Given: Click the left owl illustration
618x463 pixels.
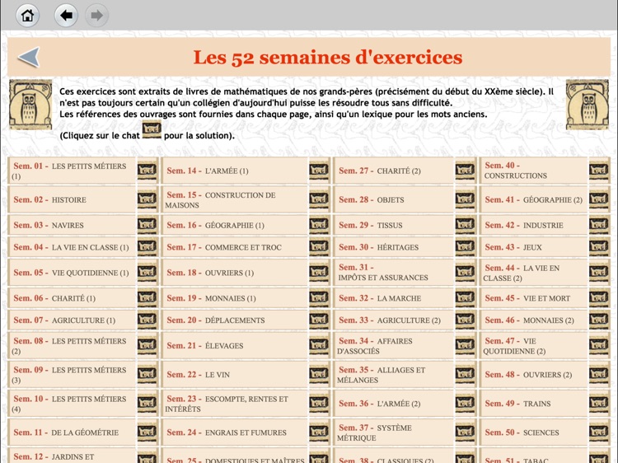Looking at the screenshot, I should 30,105.
